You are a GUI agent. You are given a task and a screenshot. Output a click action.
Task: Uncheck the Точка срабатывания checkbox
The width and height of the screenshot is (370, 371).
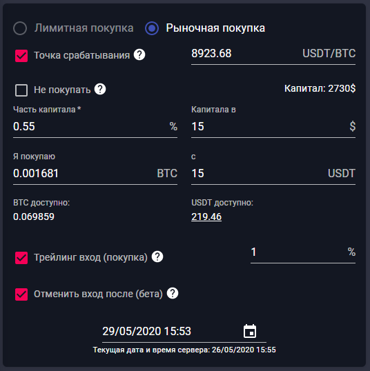pos(21,56)
